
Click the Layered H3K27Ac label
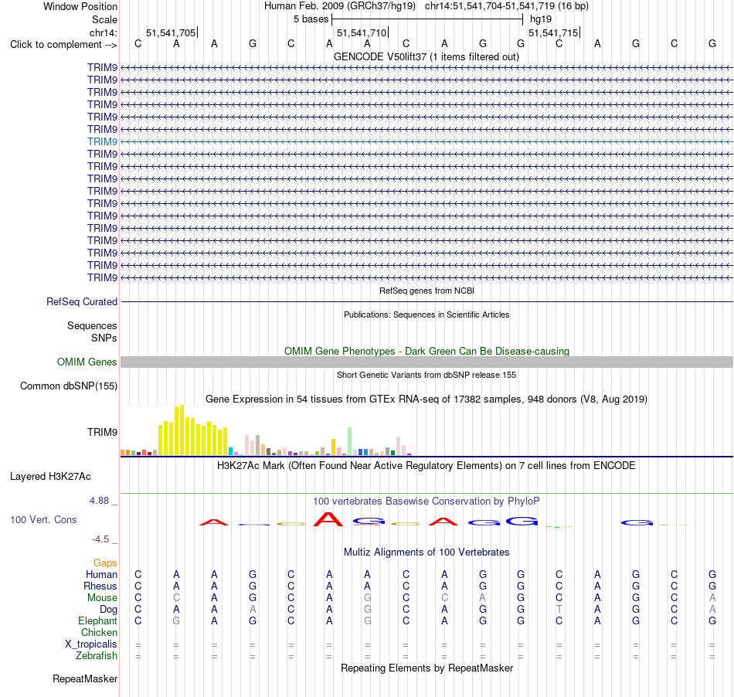pyautogui.click(x=50, y=477)
